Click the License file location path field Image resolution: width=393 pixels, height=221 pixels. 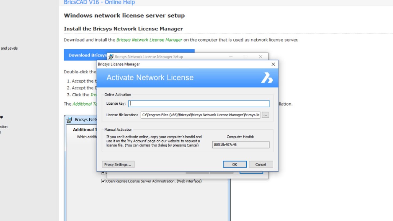click(x=200, y=115)
